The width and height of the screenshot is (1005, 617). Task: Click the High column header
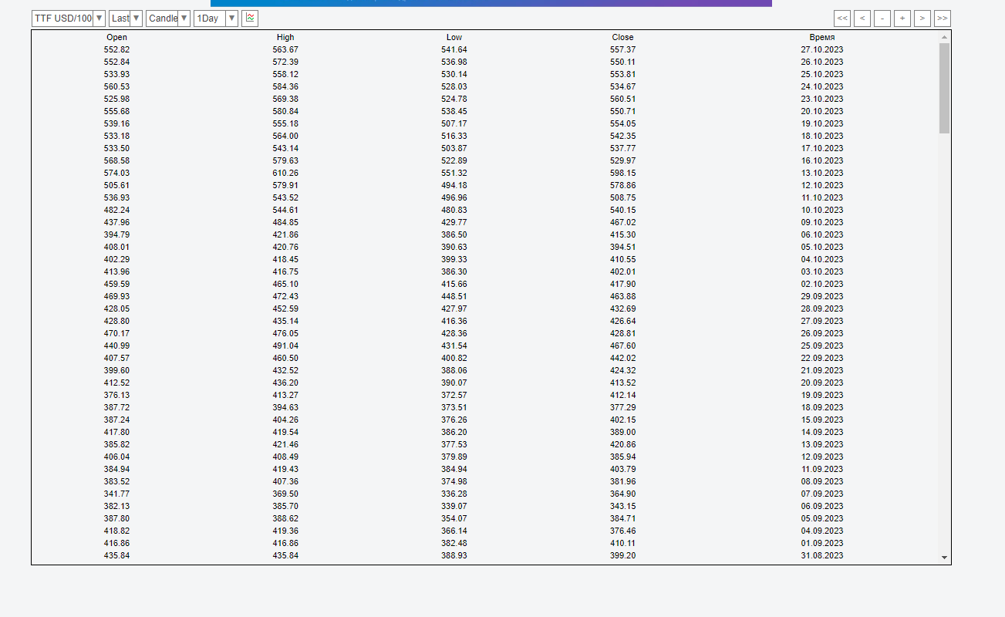(x=285, y=37)
